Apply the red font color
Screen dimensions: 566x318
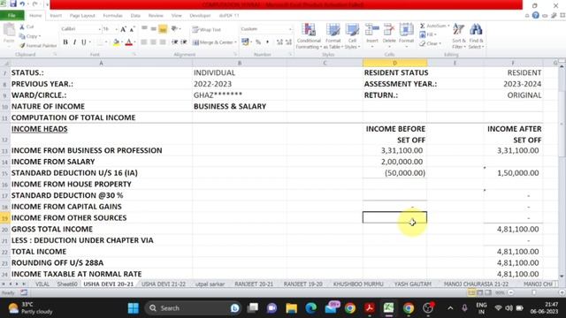pyautogui.click(x=128, y=42)
